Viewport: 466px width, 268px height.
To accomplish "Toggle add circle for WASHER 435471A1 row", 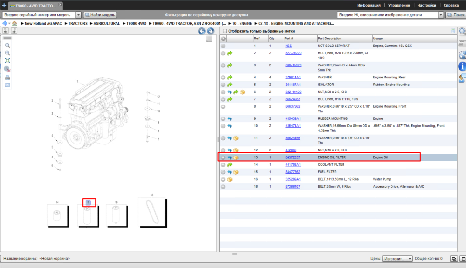I will (223, 126).
